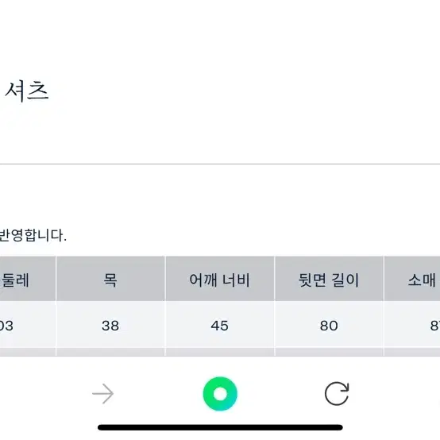Click the 80 back length cell
This screenshot has width=440, height=440.
[x=329, y=324]
